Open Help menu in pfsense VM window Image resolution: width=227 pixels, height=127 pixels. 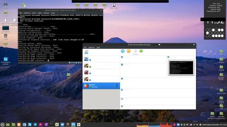click(x=53, y=13)
